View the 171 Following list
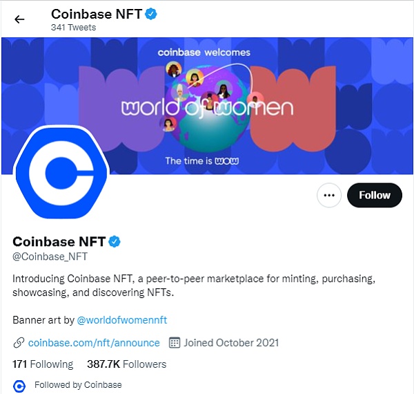Viewport: 414px width, 394px height. [43, 364]
